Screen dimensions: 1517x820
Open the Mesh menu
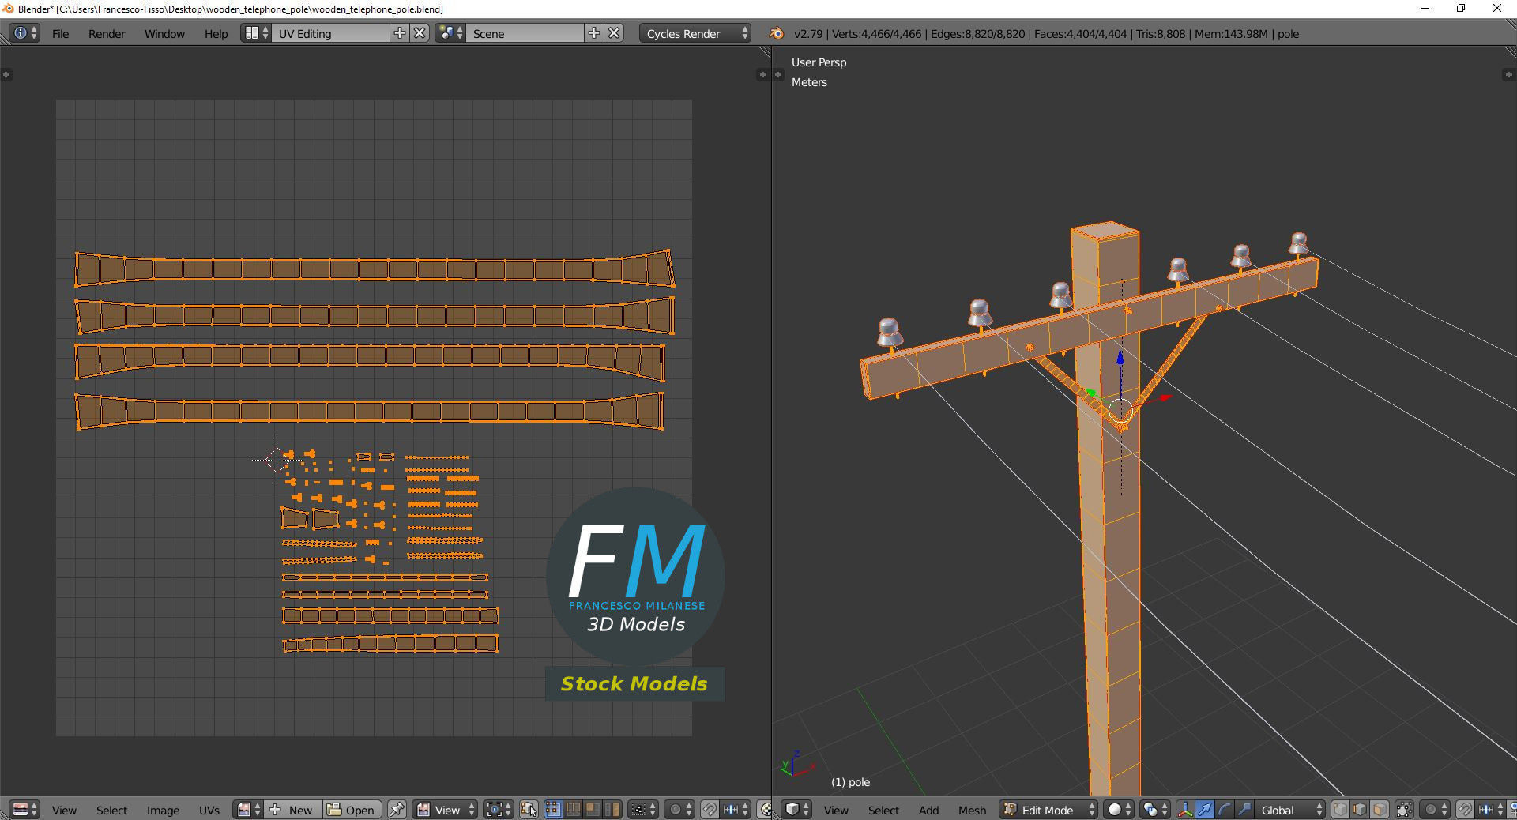[972, 810]
